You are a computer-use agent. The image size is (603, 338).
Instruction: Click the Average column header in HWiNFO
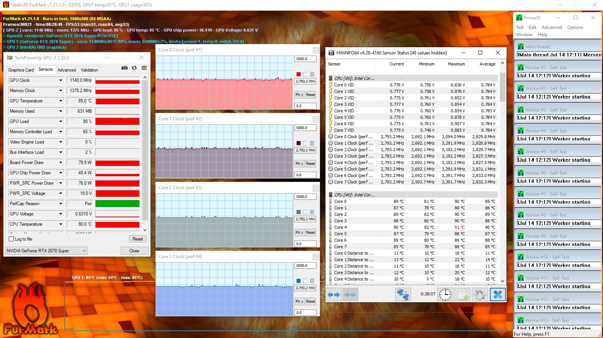488,64
